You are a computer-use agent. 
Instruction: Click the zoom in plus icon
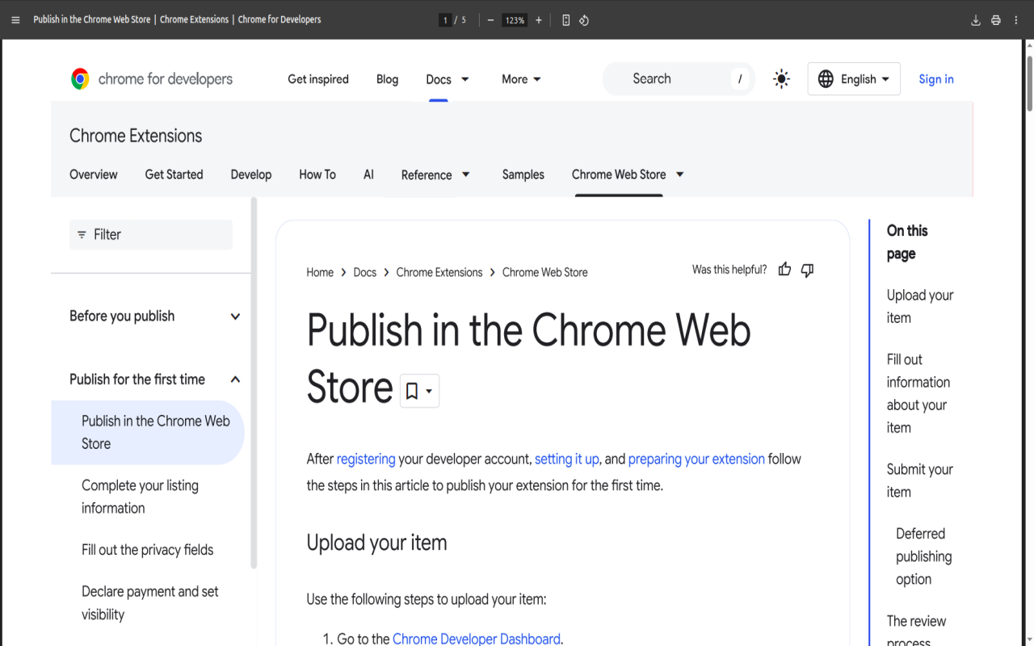pyautogui.click(x=539, y=20)
